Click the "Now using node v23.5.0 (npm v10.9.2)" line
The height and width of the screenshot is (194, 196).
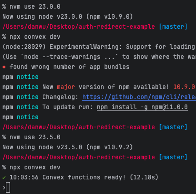tap(68, 147)
